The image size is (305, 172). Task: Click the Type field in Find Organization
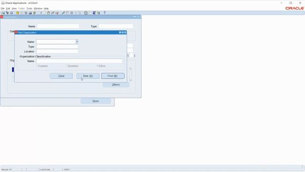[57, 47]
